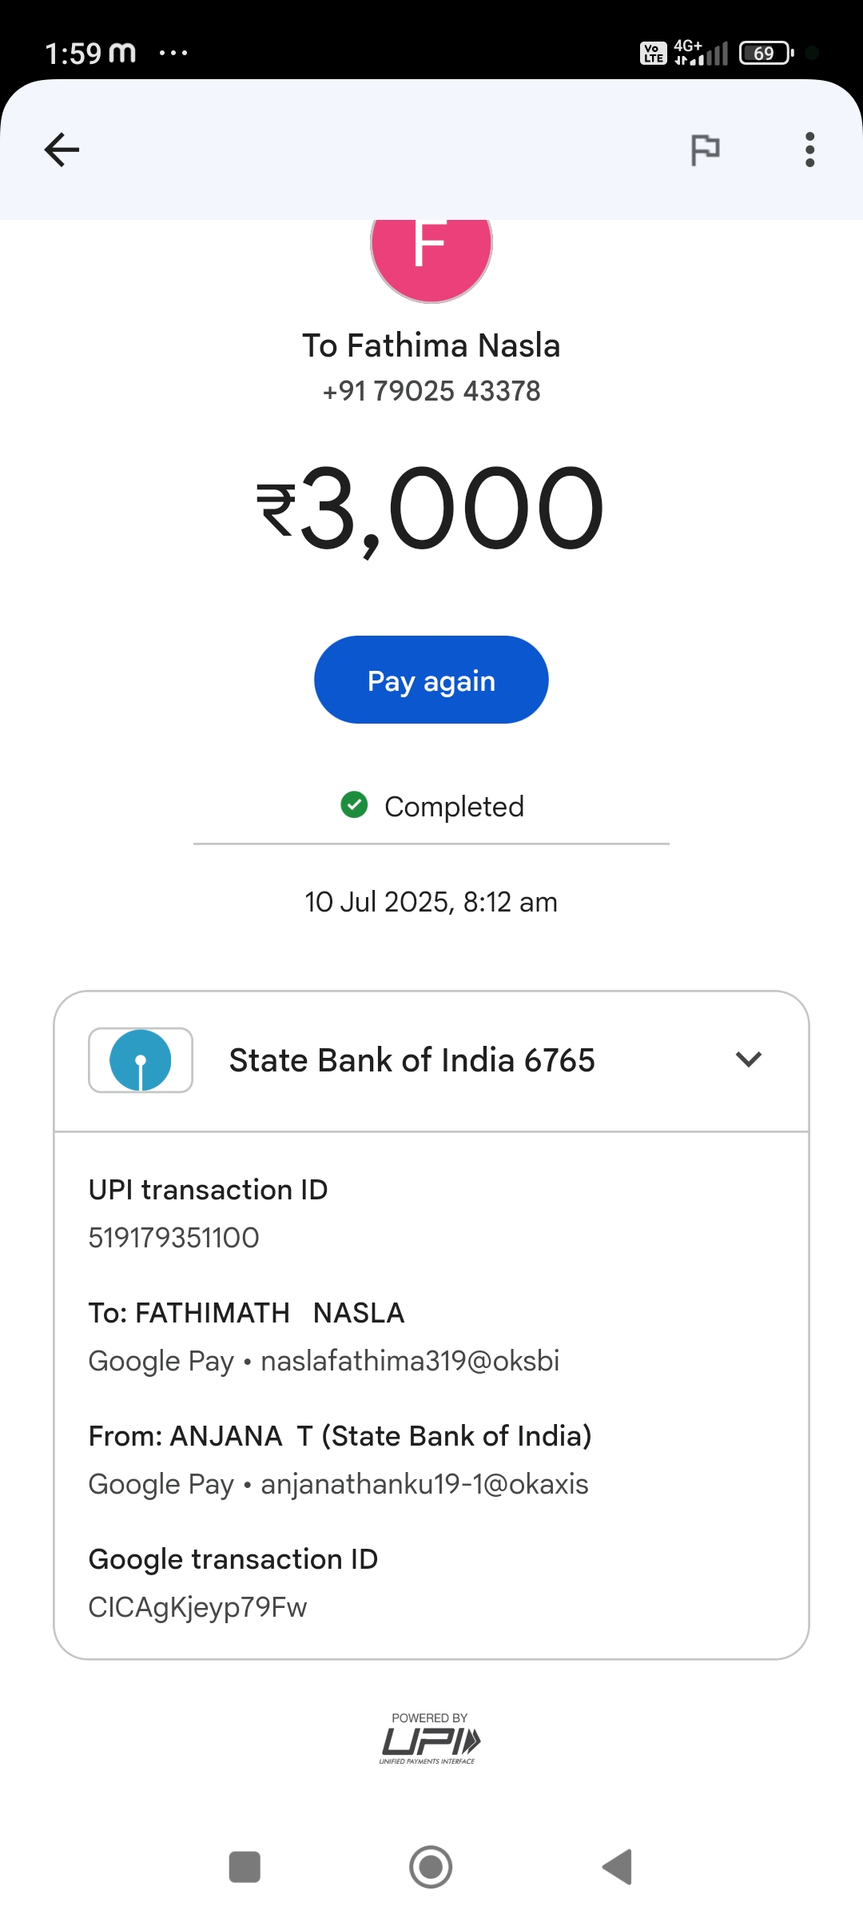Tap the back arrow icon

click(x=62, y=150)
